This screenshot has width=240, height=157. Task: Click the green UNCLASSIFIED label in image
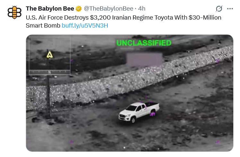tap(144, 43)
